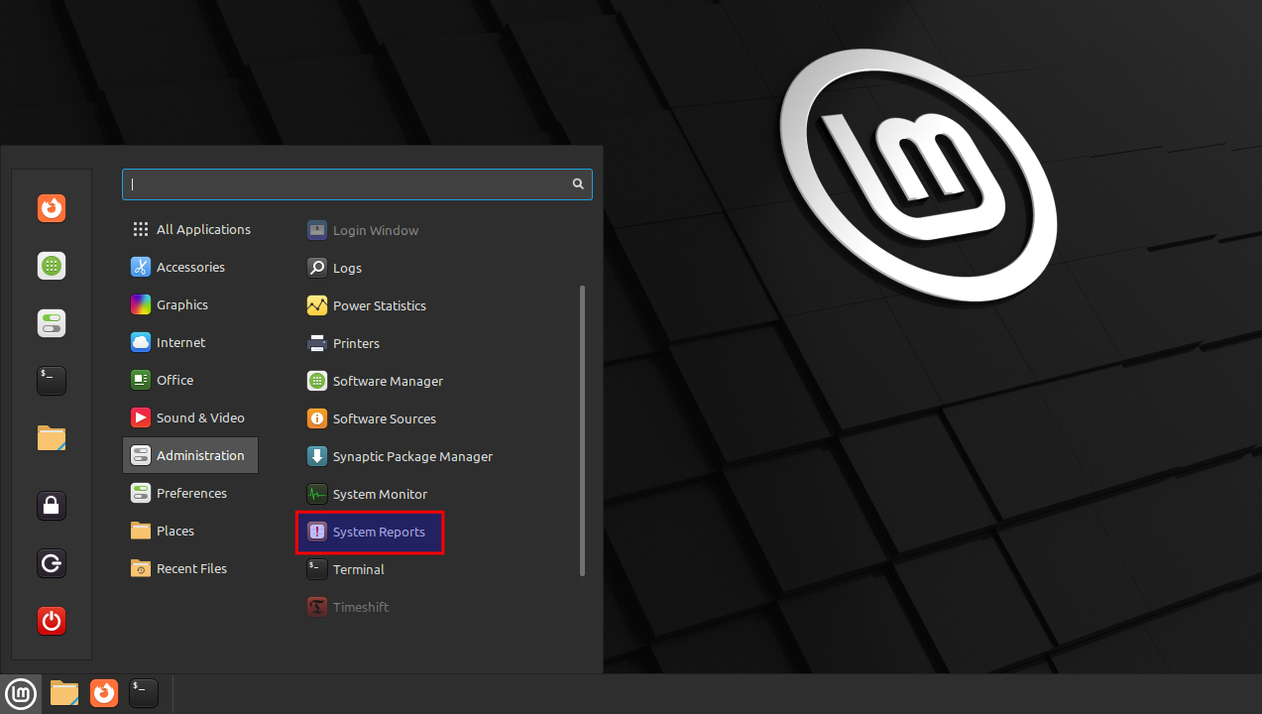The height and width of the screenshot is (714, 1262).
Task: Open Terminal in applications list
Action: tap(346, 569)
